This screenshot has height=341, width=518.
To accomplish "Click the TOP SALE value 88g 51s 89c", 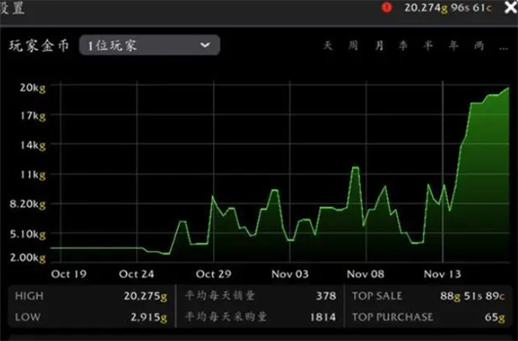I will point(472,296).
